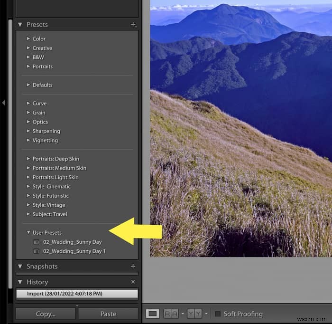Screen dimensions: 332x324
Task: Expand the Creative preset group
Action: [28, 48]
